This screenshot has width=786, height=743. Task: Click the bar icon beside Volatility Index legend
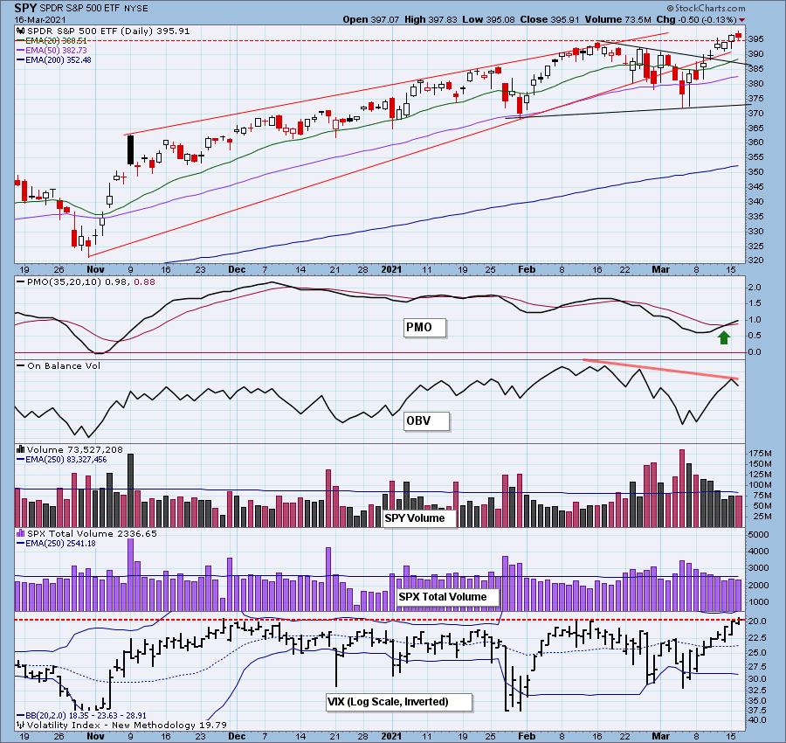pos(21,725)
